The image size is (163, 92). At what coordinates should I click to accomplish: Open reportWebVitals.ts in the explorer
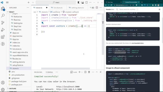pyautogui.click(x=20, y=55)
